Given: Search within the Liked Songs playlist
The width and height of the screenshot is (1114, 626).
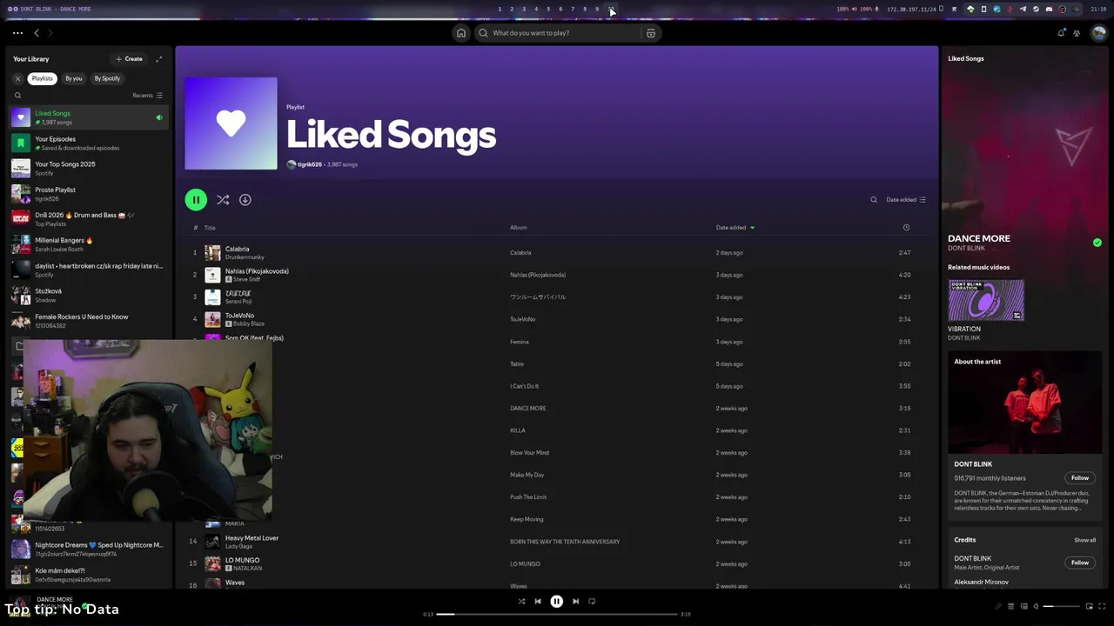Looking at the screenshot, I should tap(874, 200).
